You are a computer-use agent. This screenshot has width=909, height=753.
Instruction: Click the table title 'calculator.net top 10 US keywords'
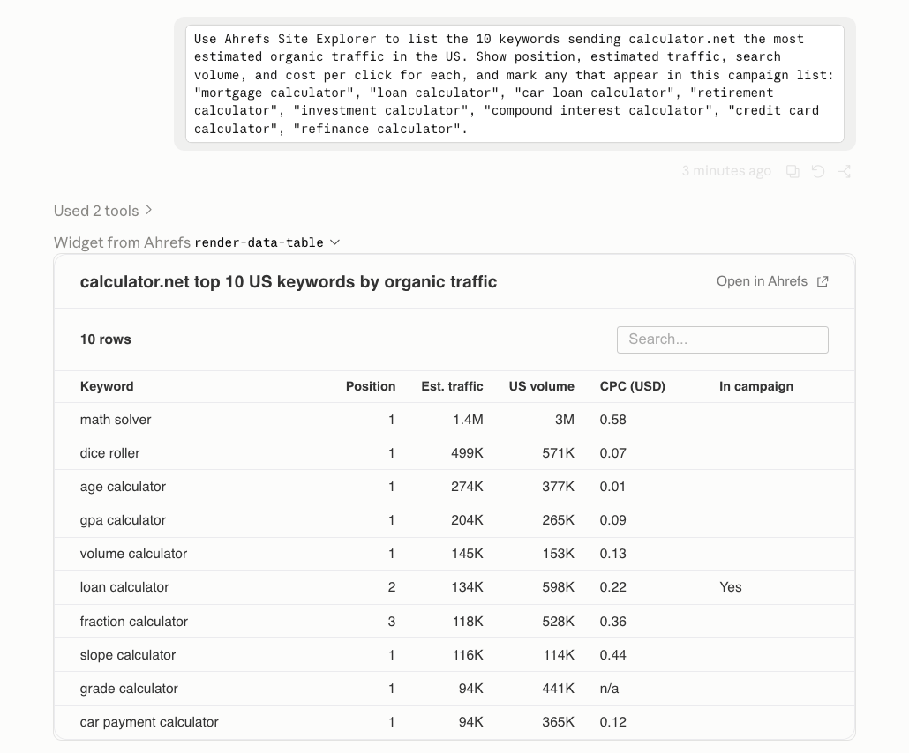coord(288,282)
